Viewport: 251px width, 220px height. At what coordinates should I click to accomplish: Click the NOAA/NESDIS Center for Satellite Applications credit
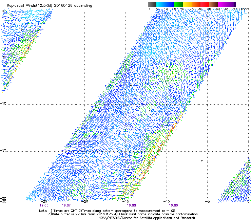pos(147,218)
